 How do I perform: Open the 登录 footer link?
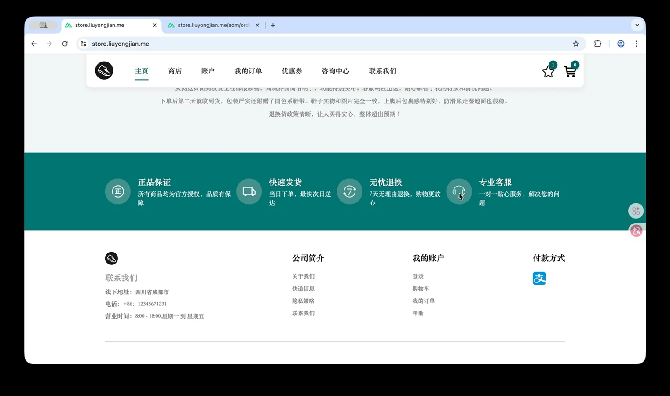(x=418, y=276)
